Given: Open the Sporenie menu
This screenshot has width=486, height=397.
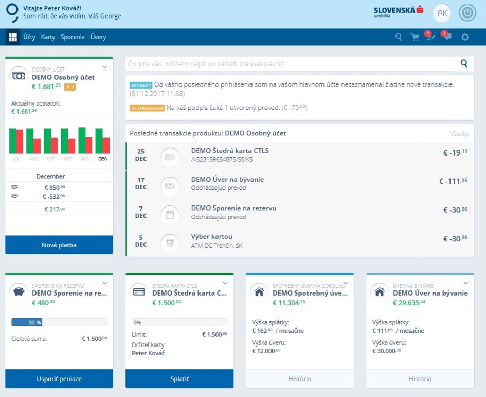Looking at the screenshot, I should coord(73,37).
